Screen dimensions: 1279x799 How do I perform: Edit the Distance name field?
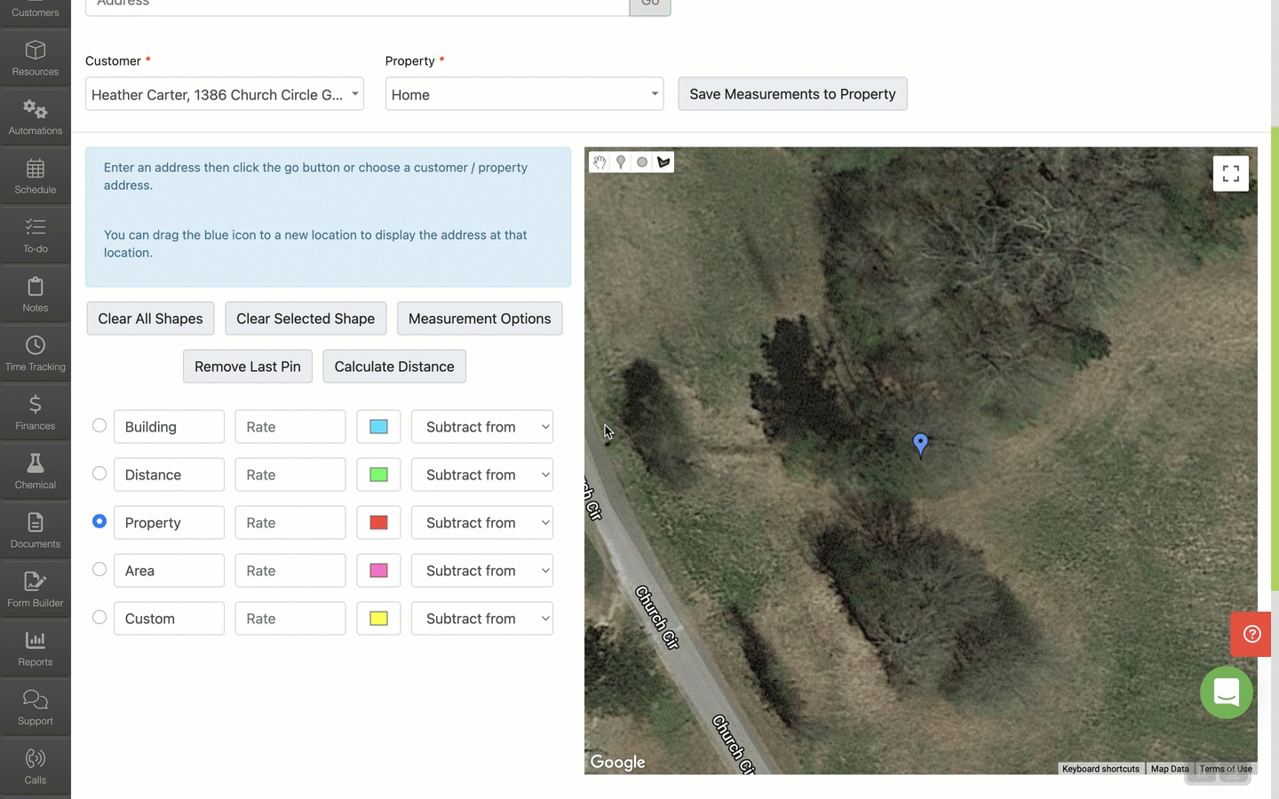pos(169,475)
